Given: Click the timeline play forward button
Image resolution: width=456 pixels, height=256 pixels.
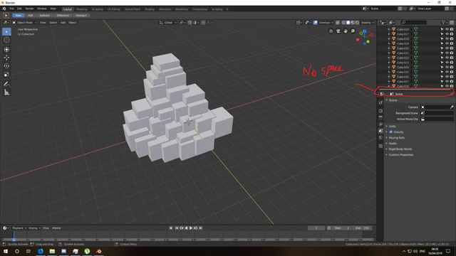Looking at the screenshot, I should click(191, 228).
